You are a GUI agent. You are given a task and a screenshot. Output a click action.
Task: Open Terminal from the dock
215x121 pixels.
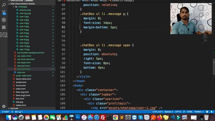[x=109, y=117]
